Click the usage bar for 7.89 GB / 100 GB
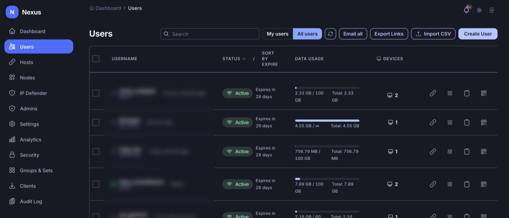The width and height of the screenshot is (509, 218). click(327, 179)
